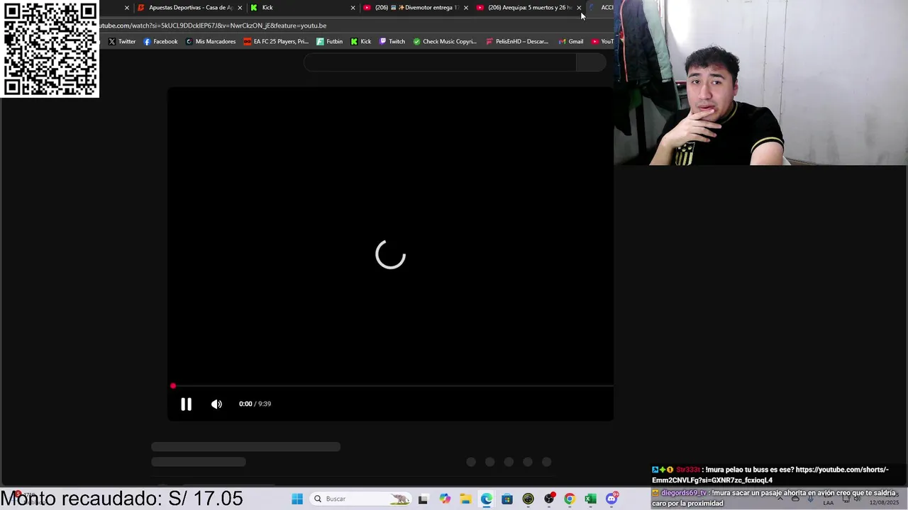Open the EA FC 25 Players bookmark
The width and height of the screenshot is (908, 510).
[x=276, y=42]
